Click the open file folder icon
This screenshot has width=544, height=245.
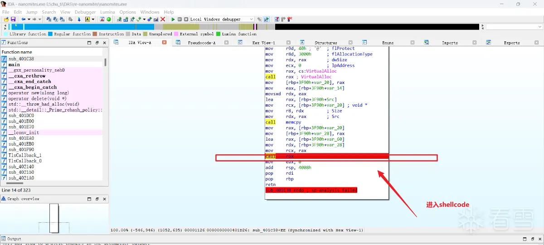coord(6,20)
